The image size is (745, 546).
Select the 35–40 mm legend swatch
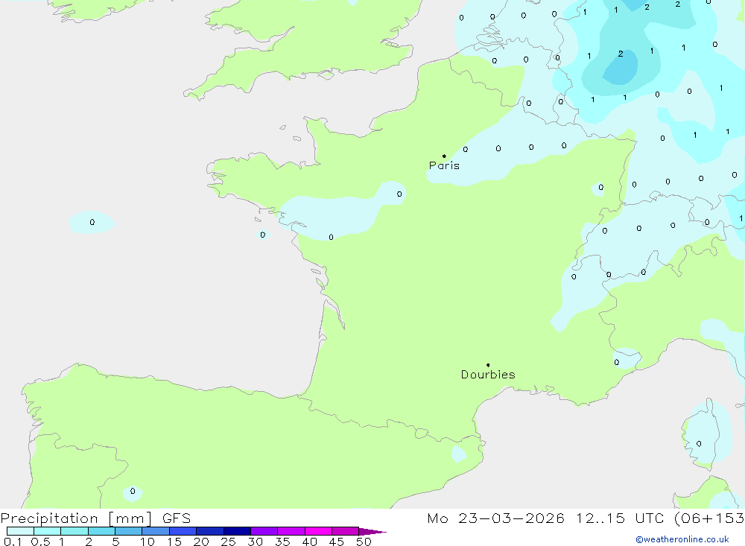click(x=291, y=531)
